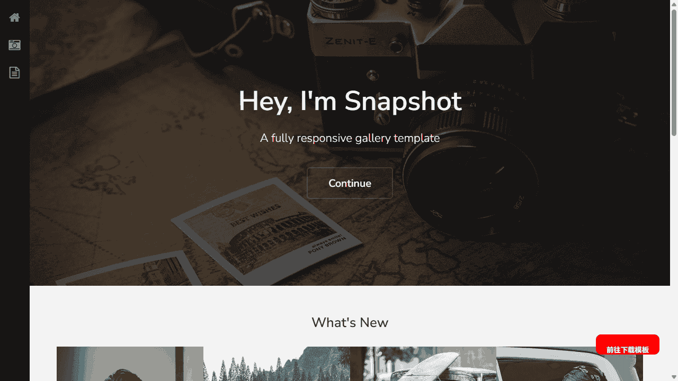Click the red 前往下载模板 button
Viewport: 678px width, 381px height.
[x=627, y=344]
